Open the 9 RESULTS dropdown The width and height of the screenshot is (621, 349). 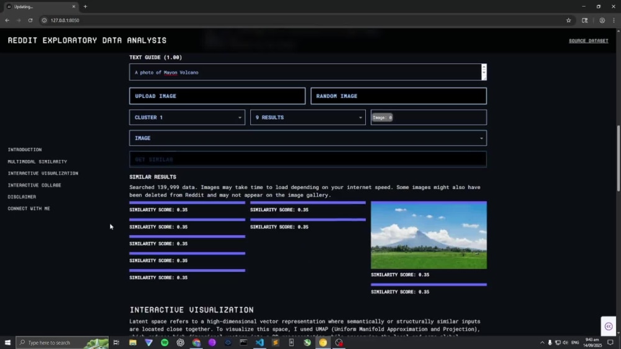[308, 117]
